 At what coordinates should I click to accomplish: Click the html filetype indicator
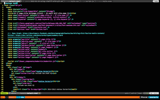tap(140, 93)
